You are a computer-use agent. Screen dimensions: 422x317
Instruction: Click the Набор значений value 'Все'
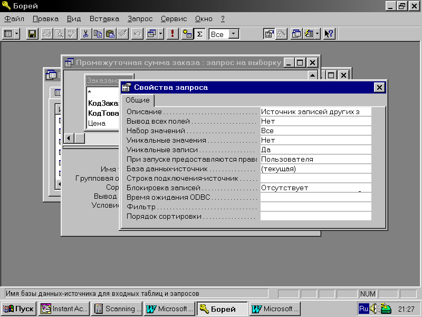coord(315,130)
